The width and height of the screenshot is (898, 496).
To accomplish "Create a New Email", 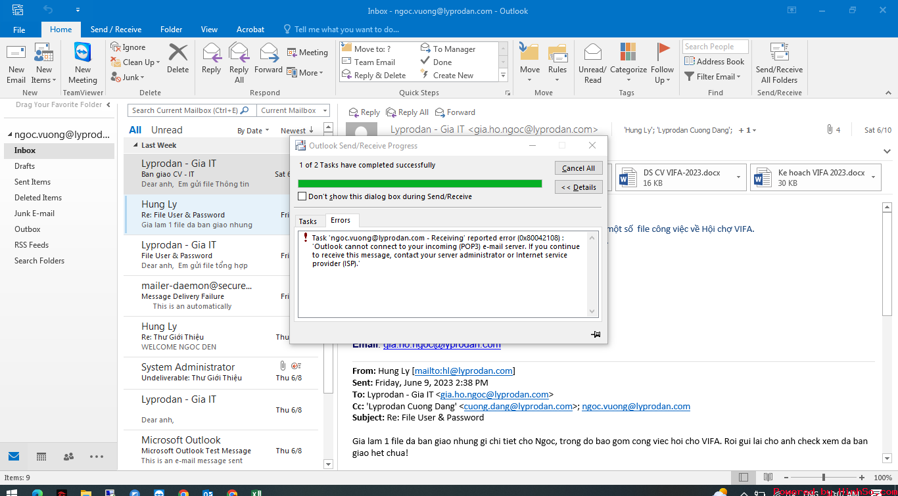I will click(16, 64).
